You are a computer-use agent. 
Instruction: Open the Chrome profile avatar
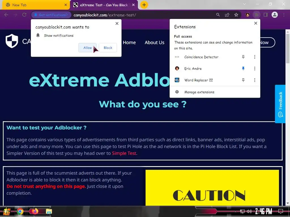[275, 15]
